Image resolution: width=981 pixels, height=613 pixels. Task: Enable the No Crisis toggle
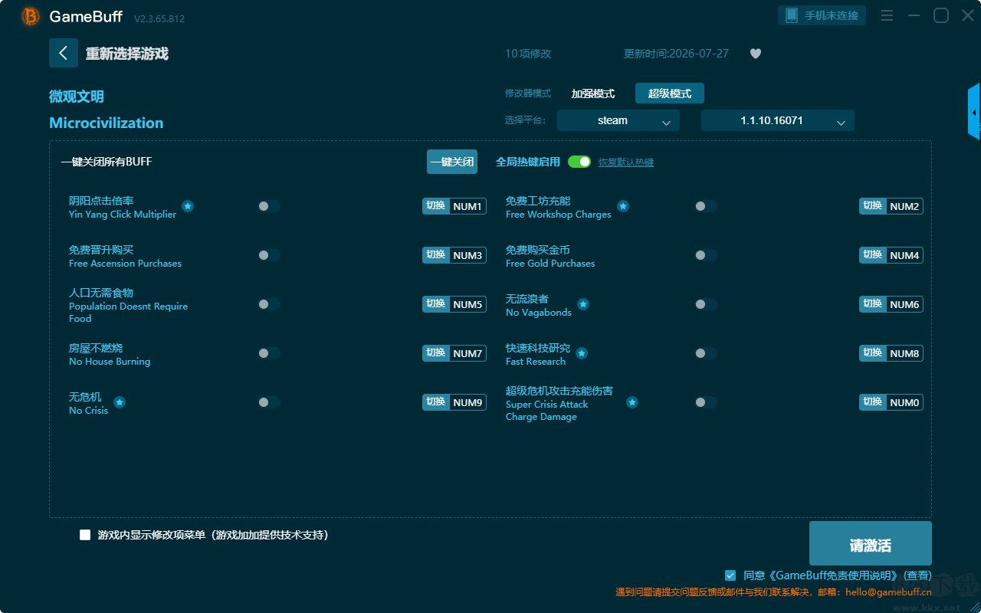269,402
